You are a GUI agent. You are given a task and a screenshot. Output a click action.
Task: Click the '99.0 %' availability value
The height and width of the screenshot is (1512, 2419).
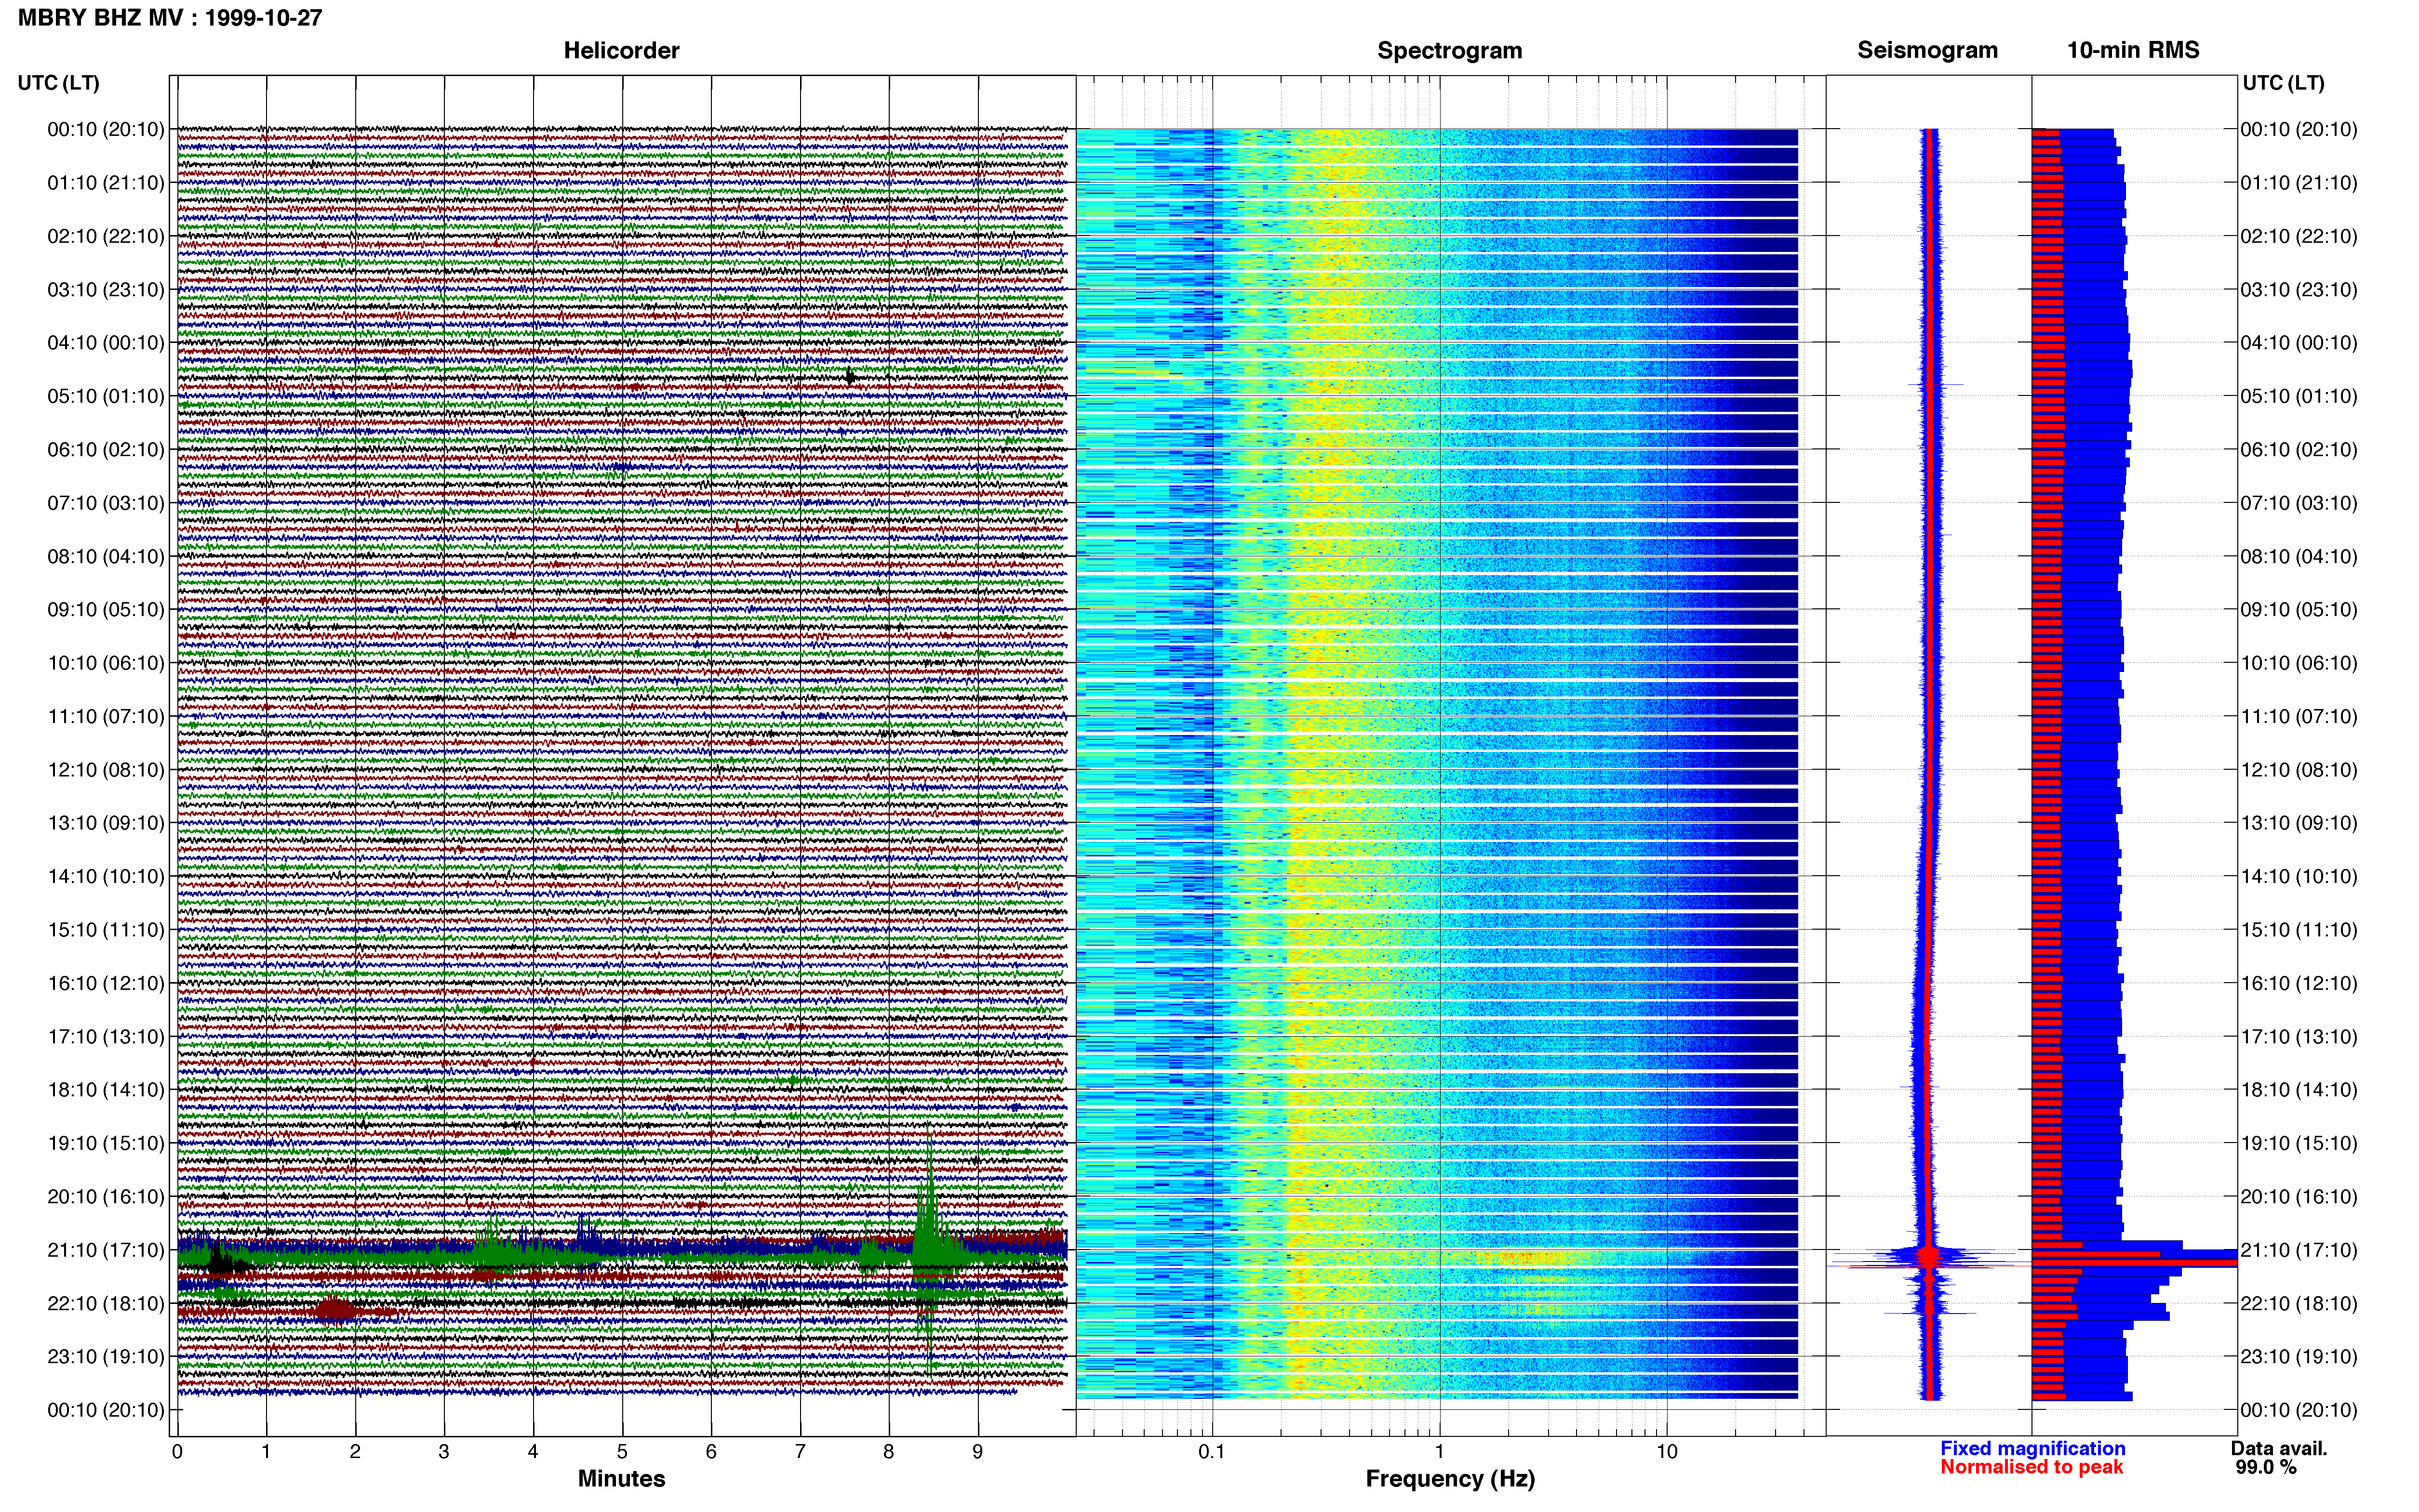click(2266, 1467)
